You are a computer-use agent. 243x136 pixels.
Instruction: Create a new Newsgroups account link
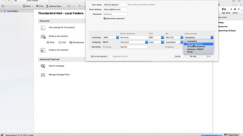(78, 42)
